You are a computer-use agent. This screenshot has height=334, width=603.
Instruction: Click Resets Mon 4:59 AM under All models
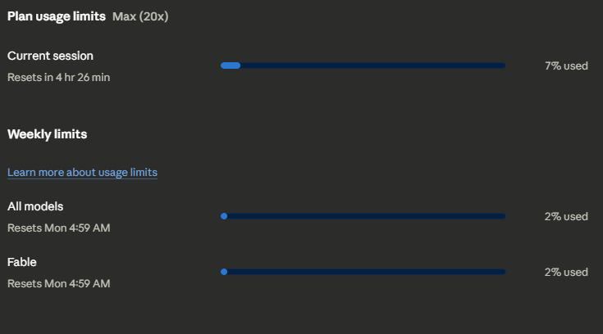[x=58, y=228]
